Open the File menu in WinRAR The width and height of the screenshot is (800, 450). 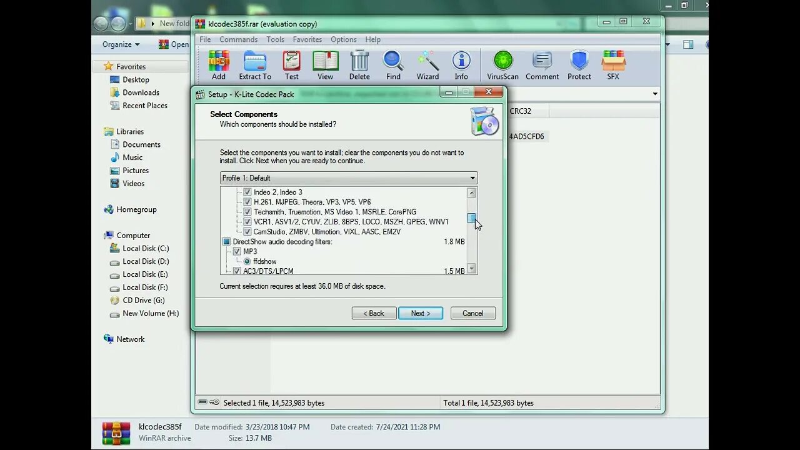pyautogui.click(x=205, y=39)
